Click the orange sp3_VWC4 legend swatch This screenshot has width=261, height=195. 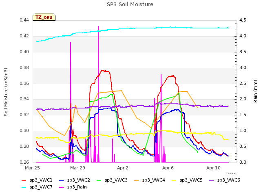point(137,180)
